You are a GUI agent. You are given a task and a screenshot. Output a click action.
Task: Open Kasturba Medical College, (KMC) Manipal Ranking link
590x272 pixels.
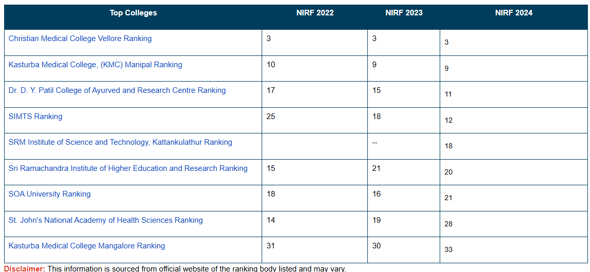click(95, 65)
